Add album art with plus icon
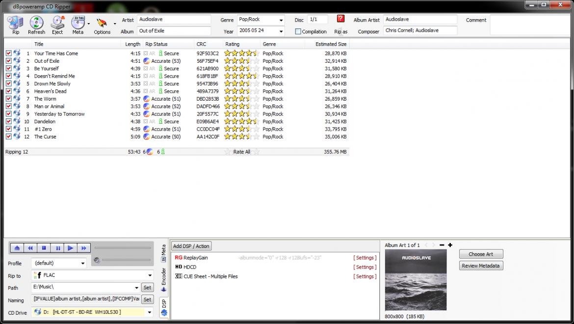Viewport: 574px width, 324px height. tap(450, 245)
